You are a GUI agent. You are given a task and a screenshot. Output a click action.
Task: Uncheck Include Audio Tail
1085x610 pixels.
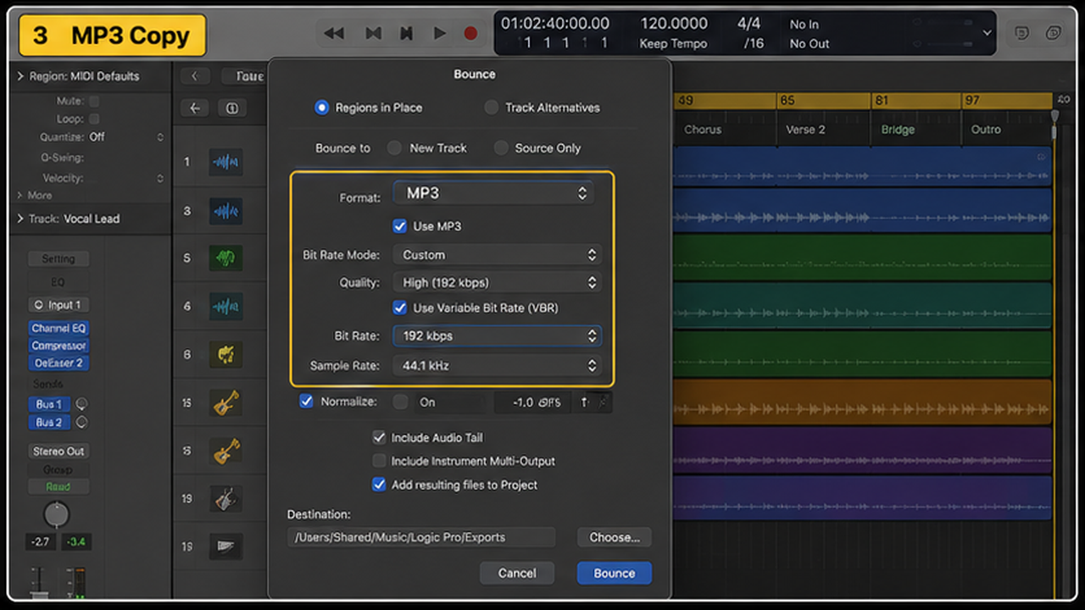(379, 438)
